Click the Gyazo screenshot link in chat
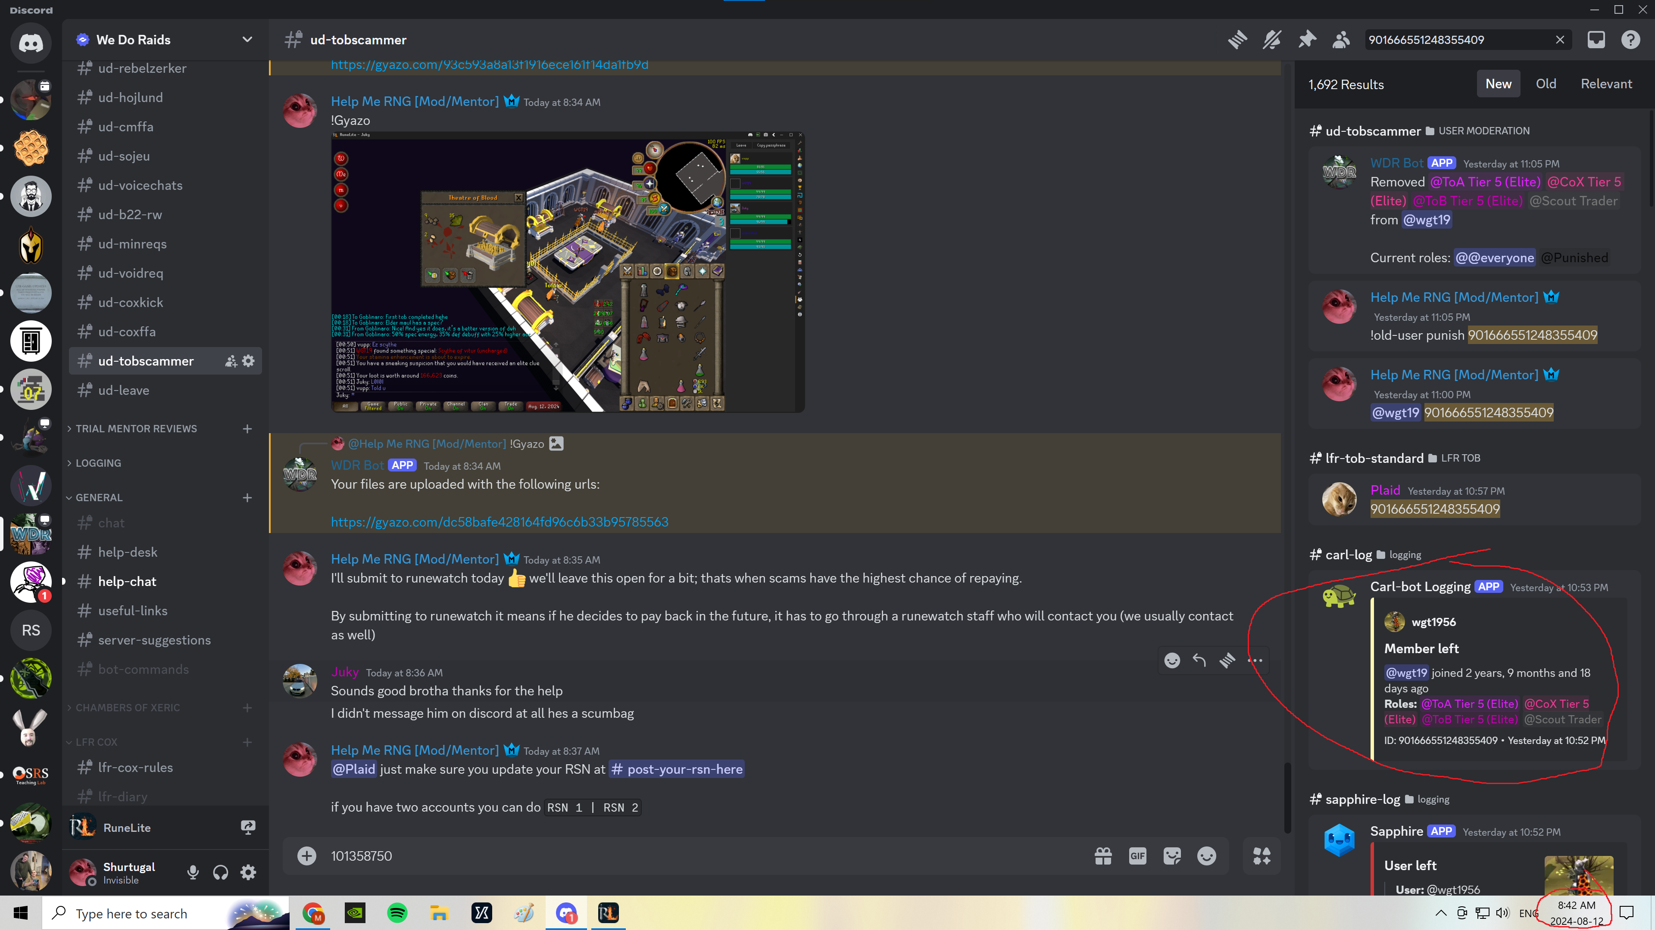 click(489, 65)
